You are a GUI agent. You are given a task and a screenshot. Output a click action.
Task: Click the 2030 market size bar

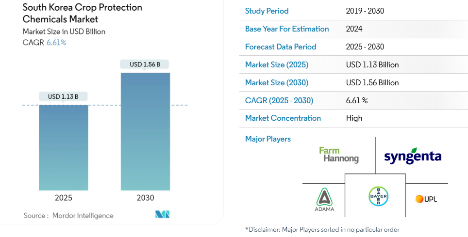point(145,131)
